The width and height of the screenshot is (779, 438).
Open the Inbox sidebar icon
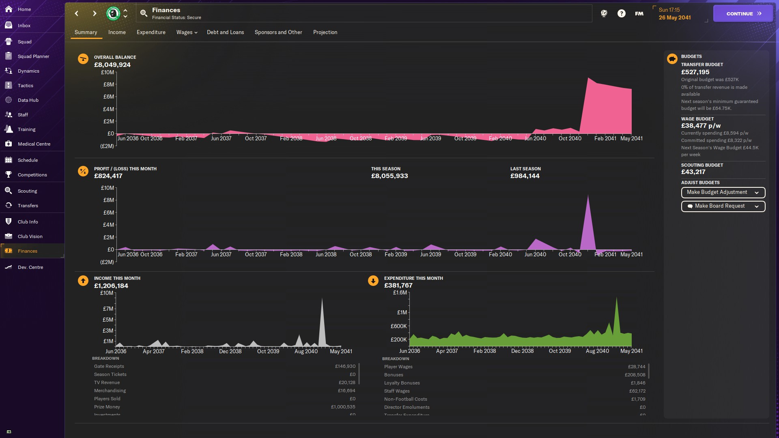pyautogui.click(x=9, y=25)
